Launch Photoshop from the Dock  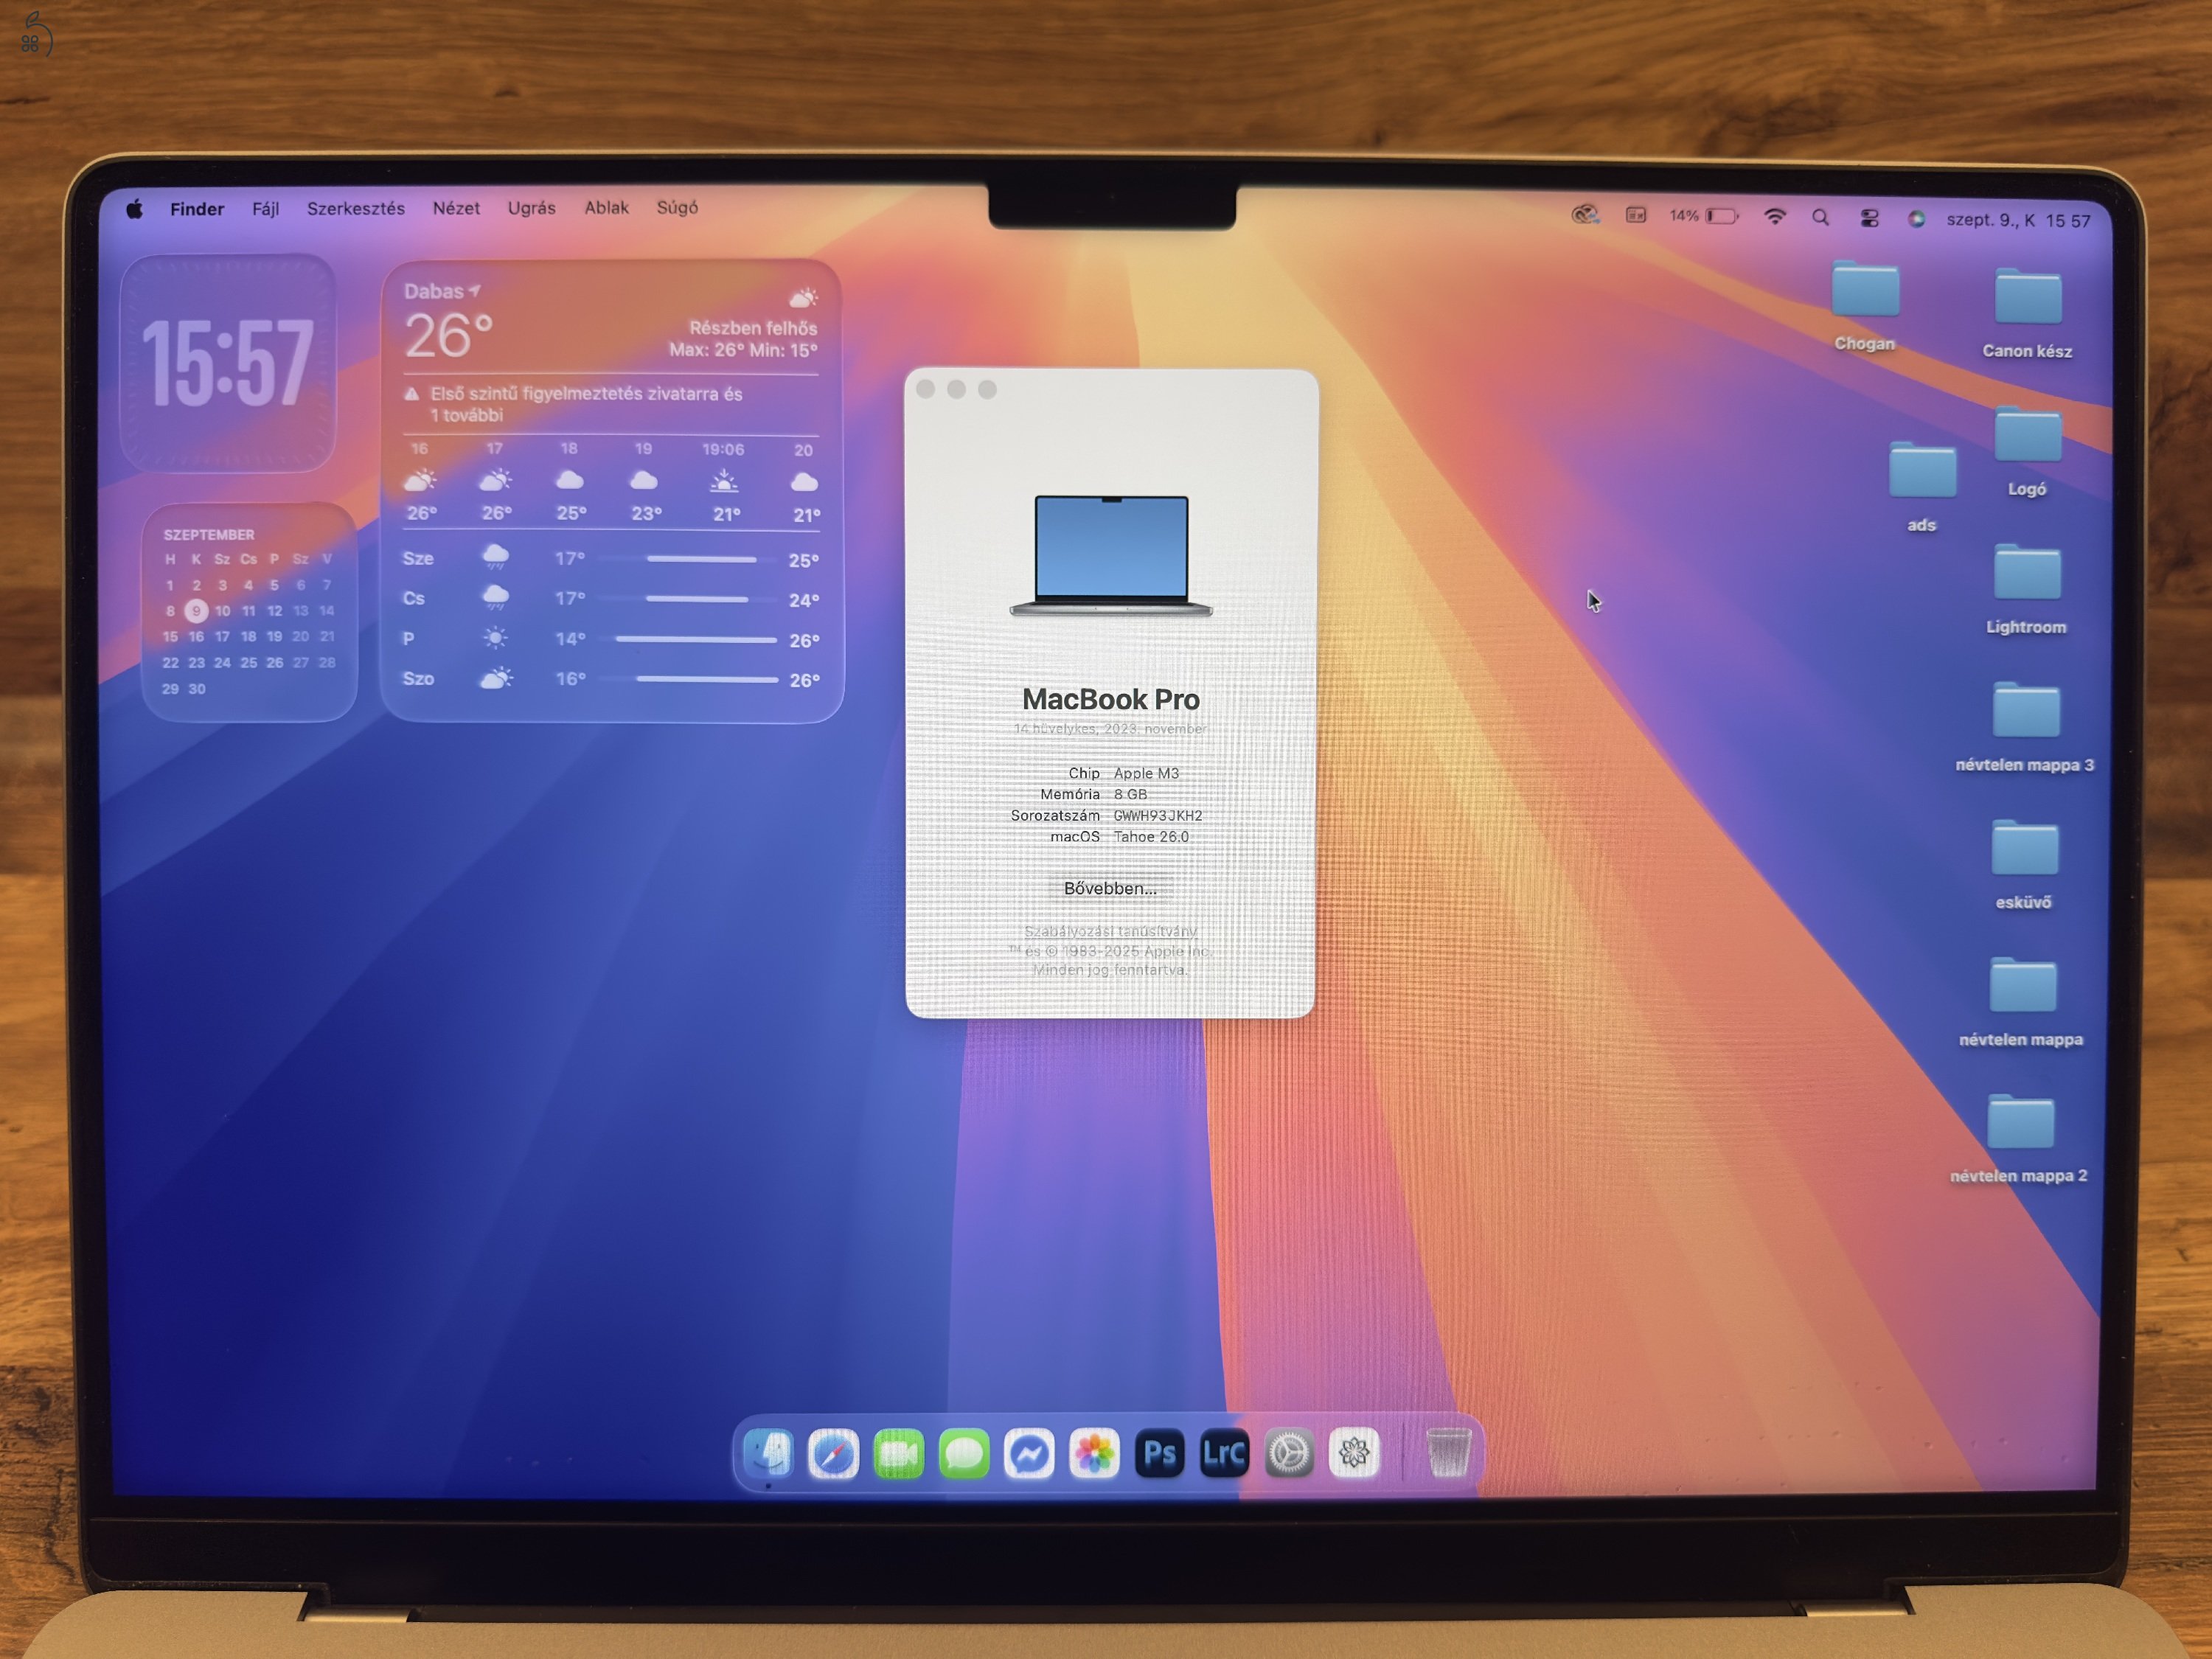point(1159,1454)
